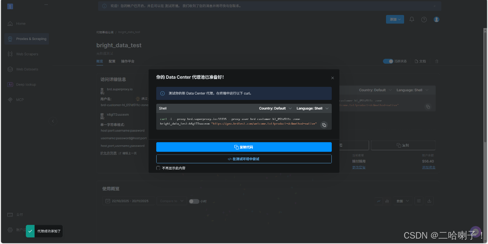Screen dimensions: 488x244
Task: Click the Proxies & Scraping location pin icon
Action: click(x=10, y=39)
